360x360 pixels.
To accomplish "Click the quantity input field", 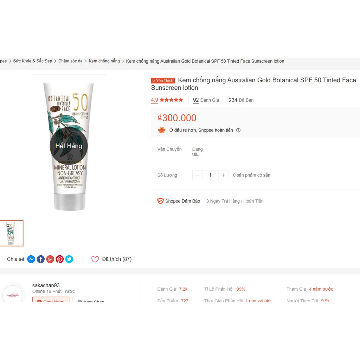I will click(x=210, y=175).
